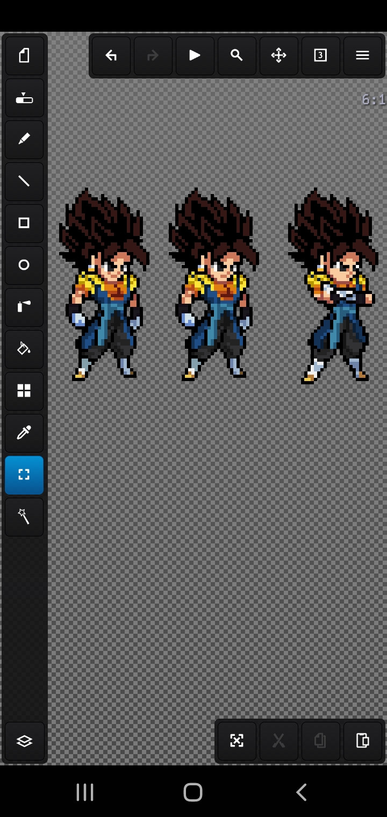The height and width of the screenshot is (817, 387).
Task: Select the rectangular Selection tool
Action: pos(24,475)
